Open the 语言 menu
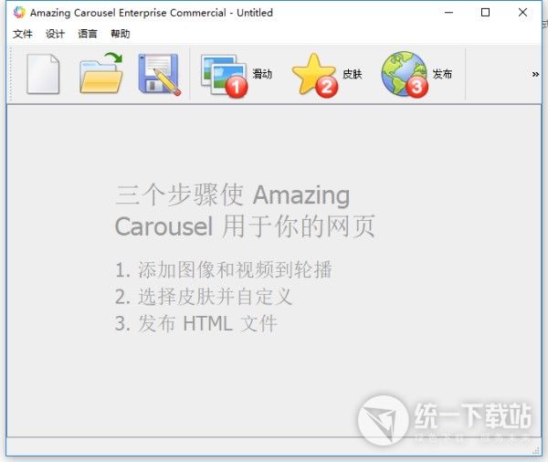548x462 pixels. 88,34
